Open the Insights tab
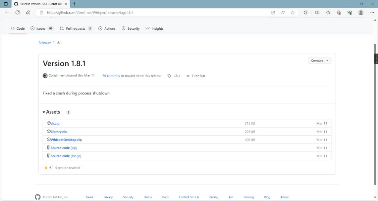Screen dimensions: 378x201 (x=154, y=28)
